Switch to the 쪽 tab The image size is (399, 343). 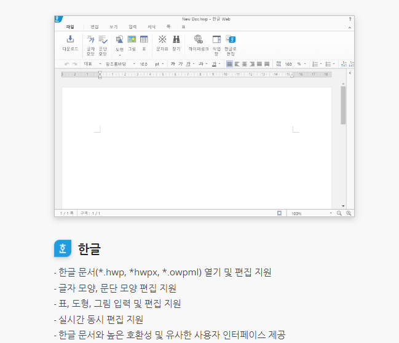coord(168,26)
